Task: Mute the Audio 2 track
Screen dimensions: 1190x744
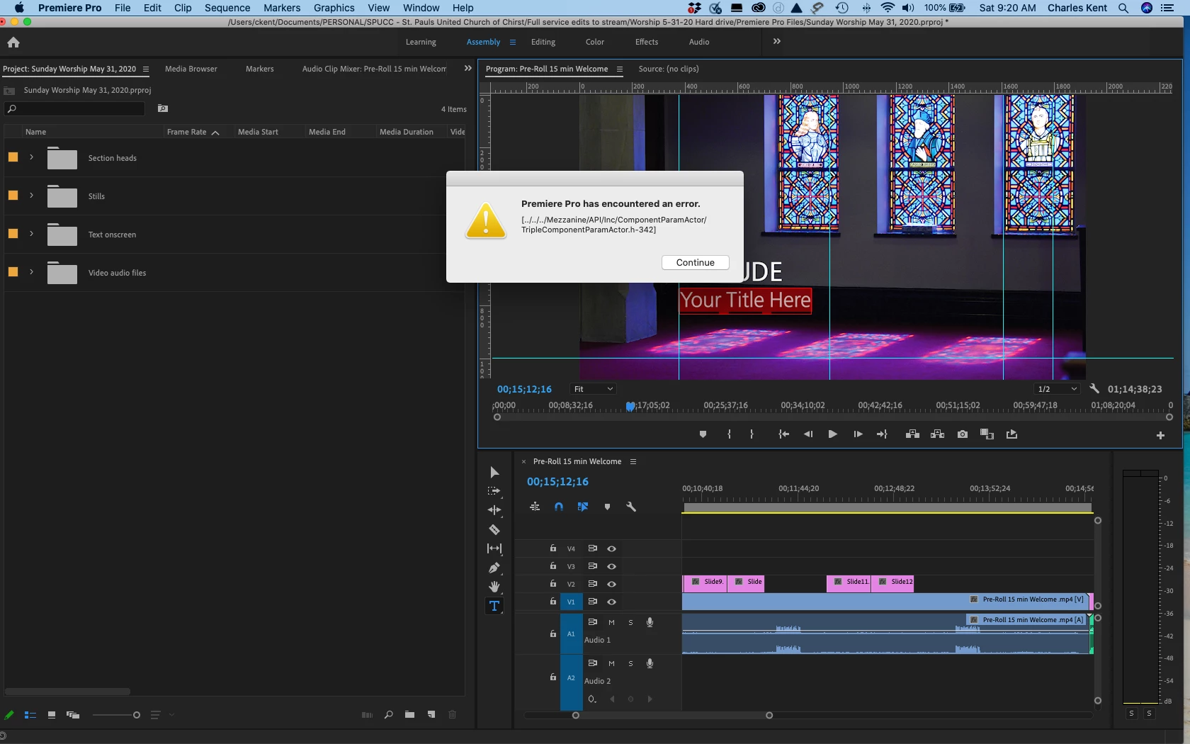Action: pos(611,663)
